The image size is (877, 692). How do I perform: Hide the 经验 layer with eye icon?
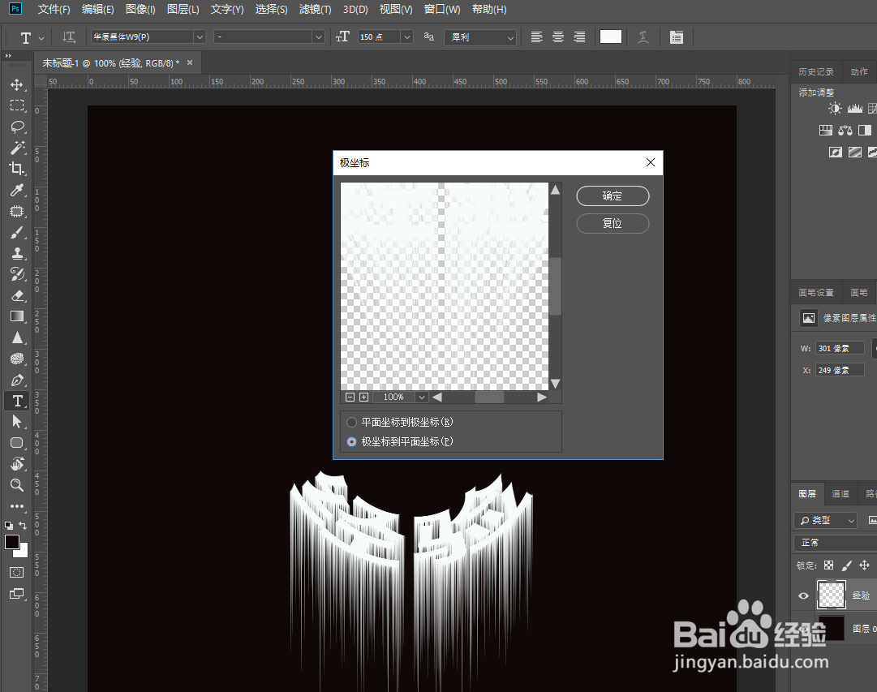[803, 595]
